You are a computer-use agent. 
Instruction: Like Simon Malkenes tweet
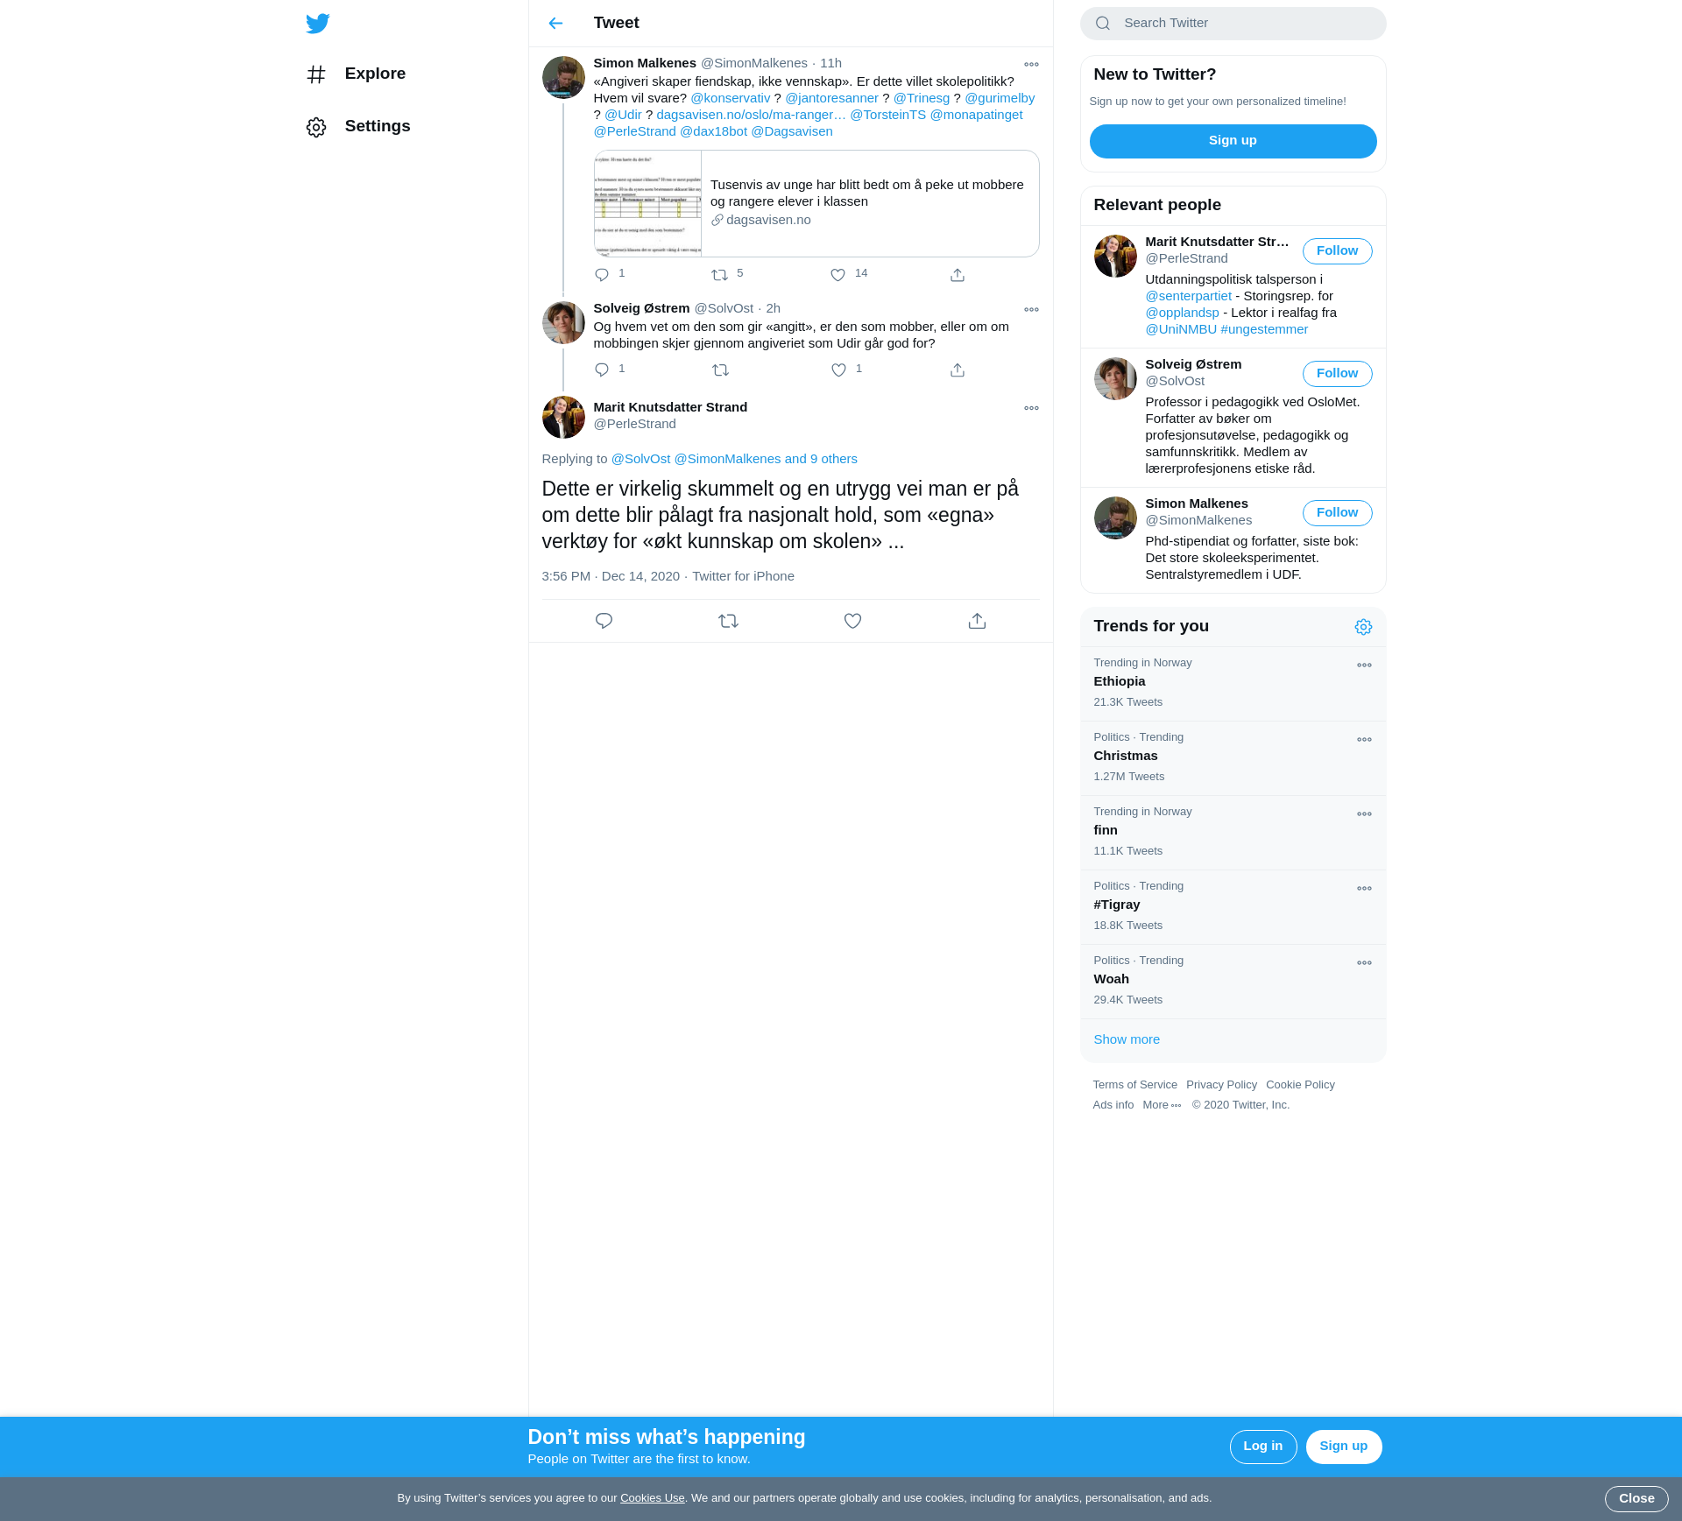[838, 275]
